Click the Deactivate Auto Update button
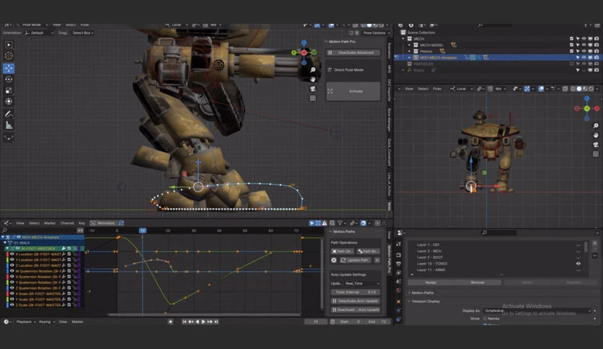This screenshot has height=349, width=603. click(356, 301)
